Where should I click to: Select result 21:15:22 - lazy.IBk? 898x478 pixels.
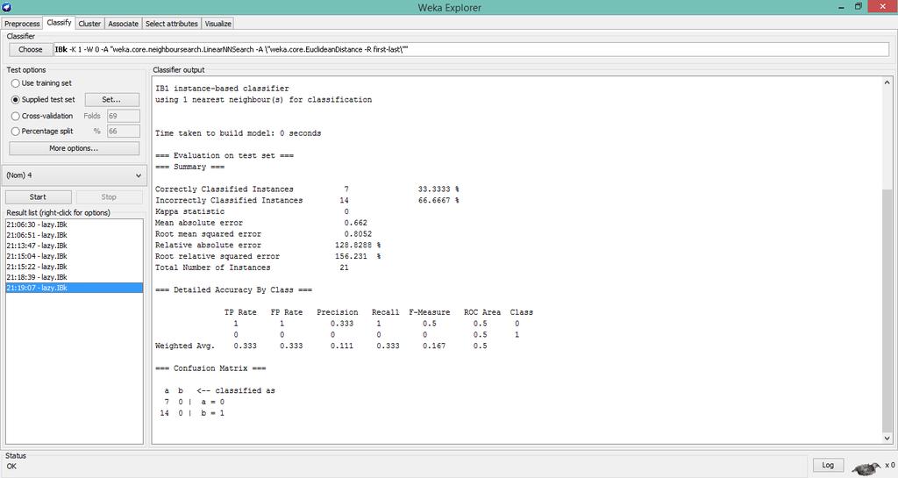pyautogui.click(x=74, y=267)
